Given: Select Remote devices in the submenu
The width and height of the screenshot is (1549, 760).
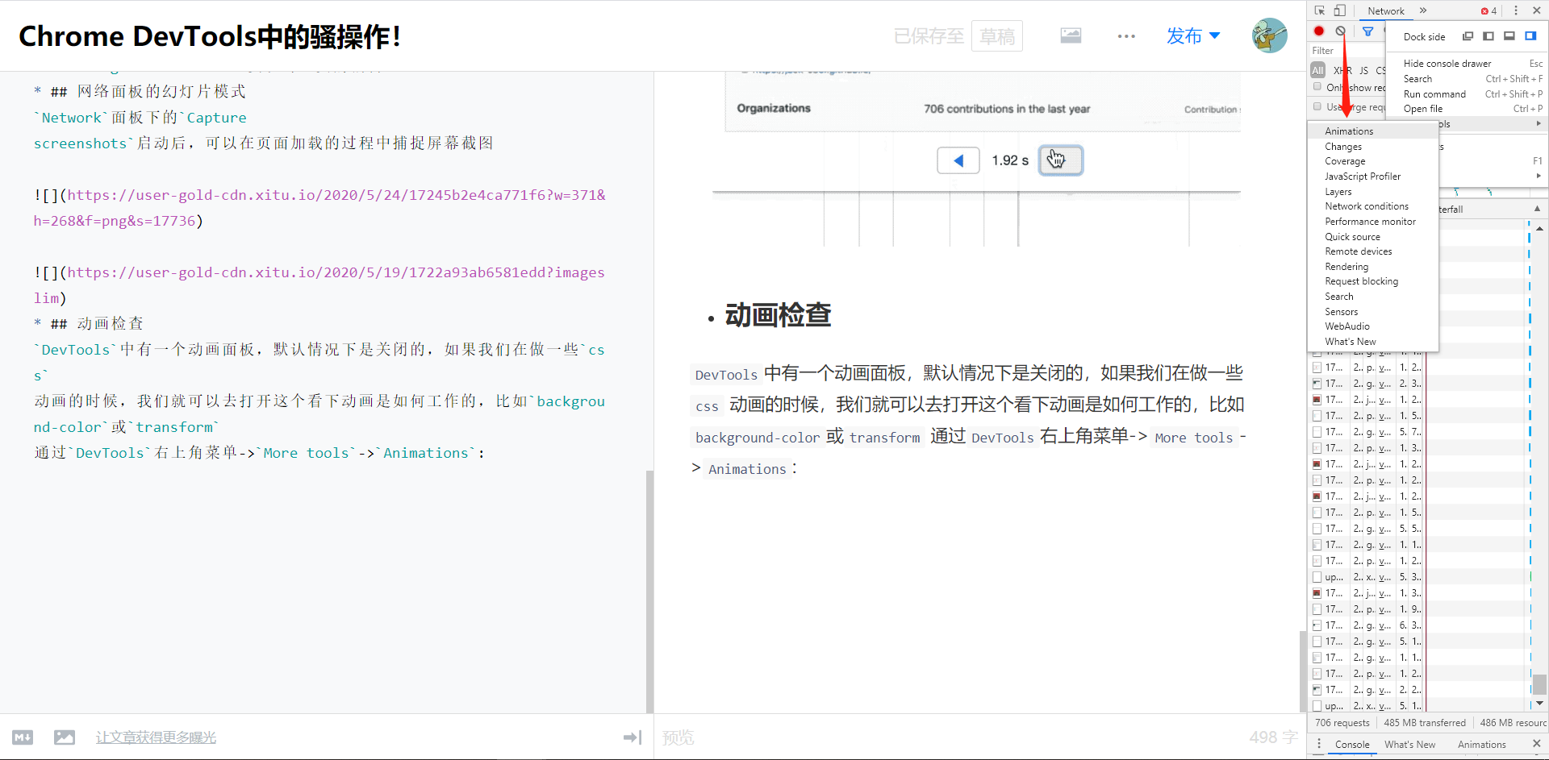Looking at the screenshot, I should tap(1373, 251).
